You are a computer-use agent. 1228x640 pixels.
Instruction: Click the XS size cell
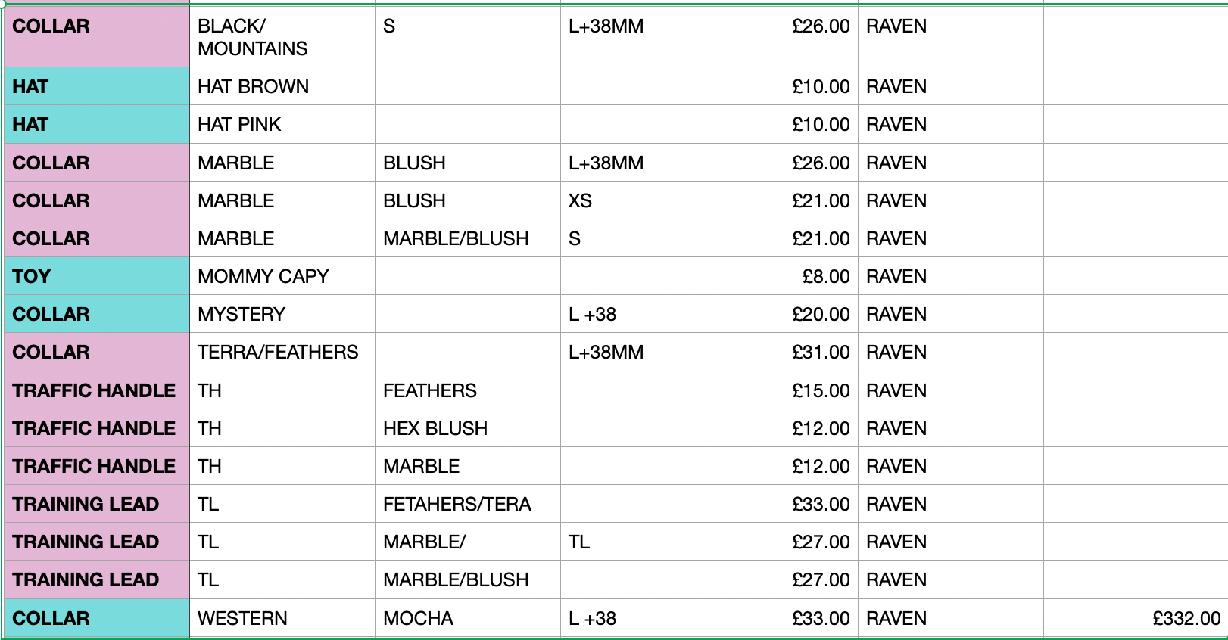point(653,200)
